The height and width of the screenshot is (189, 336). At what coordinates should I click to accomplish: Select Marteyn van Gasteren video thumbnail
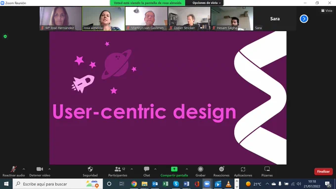146,19
